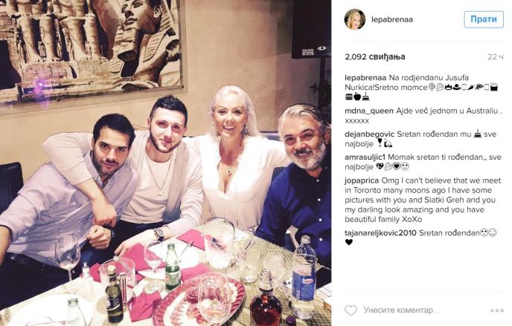Open lepabrenaa username in header

tap(392, 19)
